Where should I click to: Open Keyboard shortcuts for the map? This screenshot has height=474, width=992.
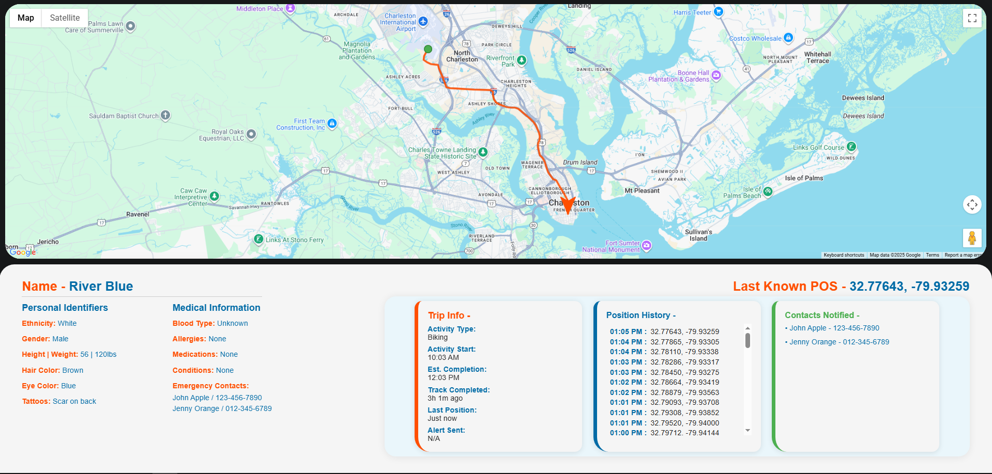844,255
